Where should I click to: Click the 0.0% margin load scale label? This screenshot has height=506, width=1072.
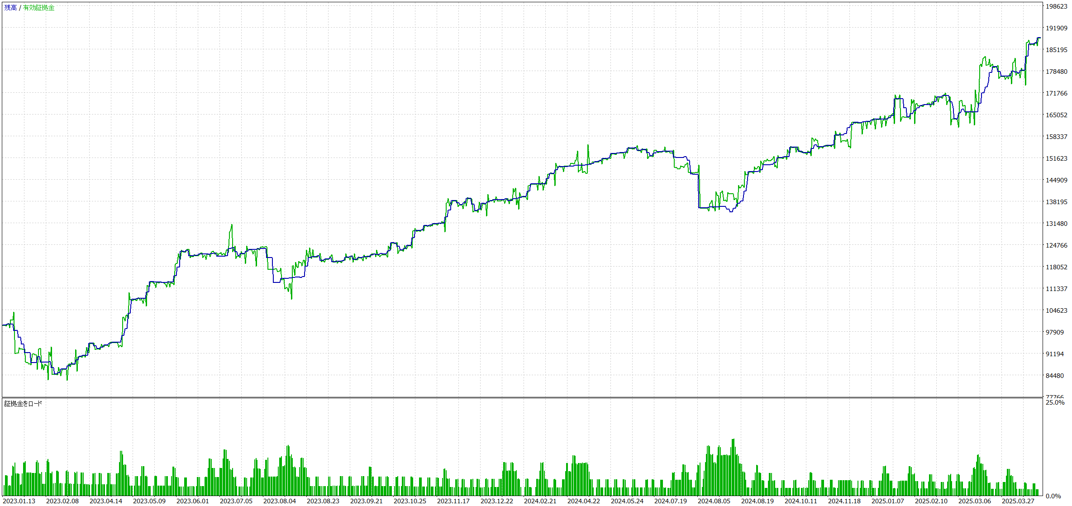[1053, 496]
